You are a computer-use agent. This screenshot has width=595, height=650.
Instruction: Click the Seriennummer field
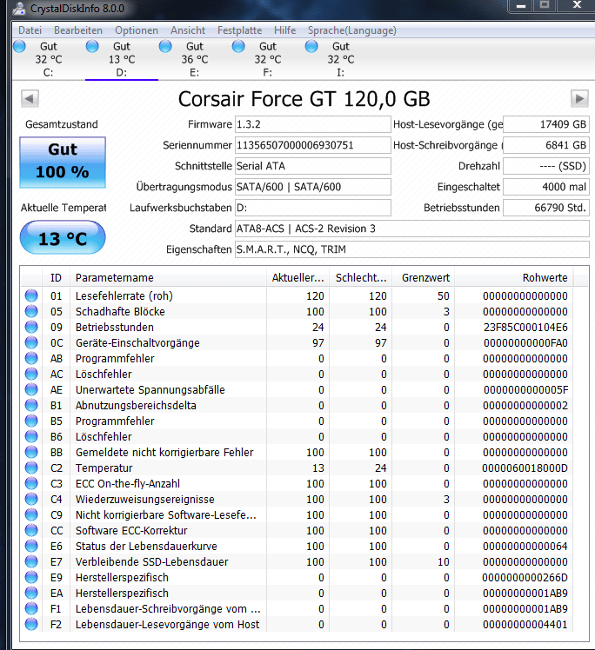click(313, 145)
